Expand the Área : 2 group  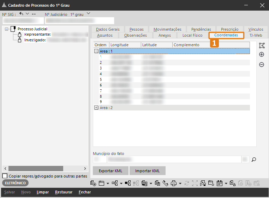coord(96,108)
